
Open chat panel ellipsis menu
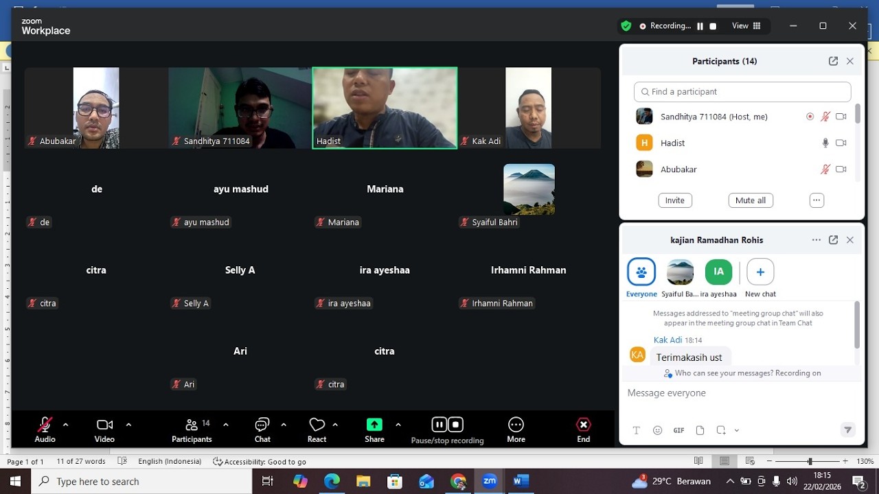point(816,240)
